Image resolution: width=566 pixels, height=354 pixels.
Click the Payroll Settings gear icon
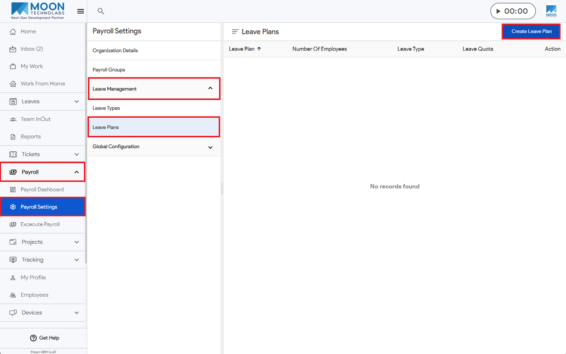tap(13, 207)
